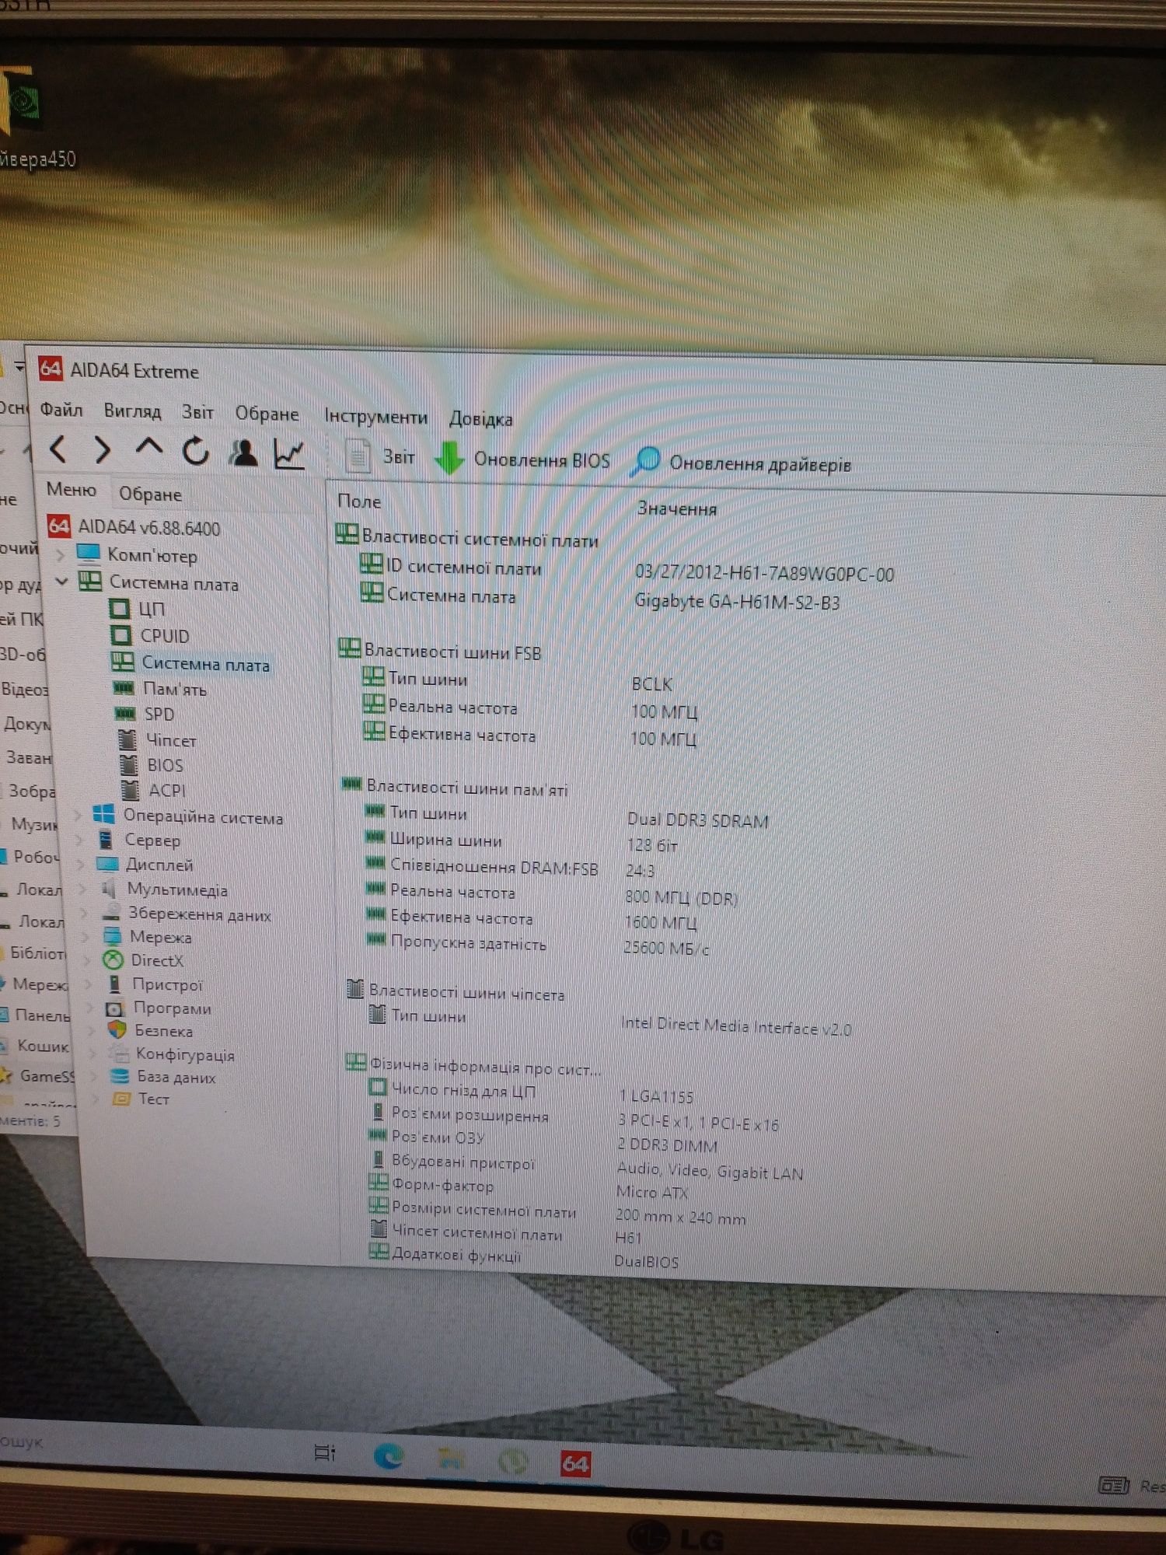Expand the Мережа tree node
The width and height of the screenshot is (1166, 1555).
pos(86,936)
